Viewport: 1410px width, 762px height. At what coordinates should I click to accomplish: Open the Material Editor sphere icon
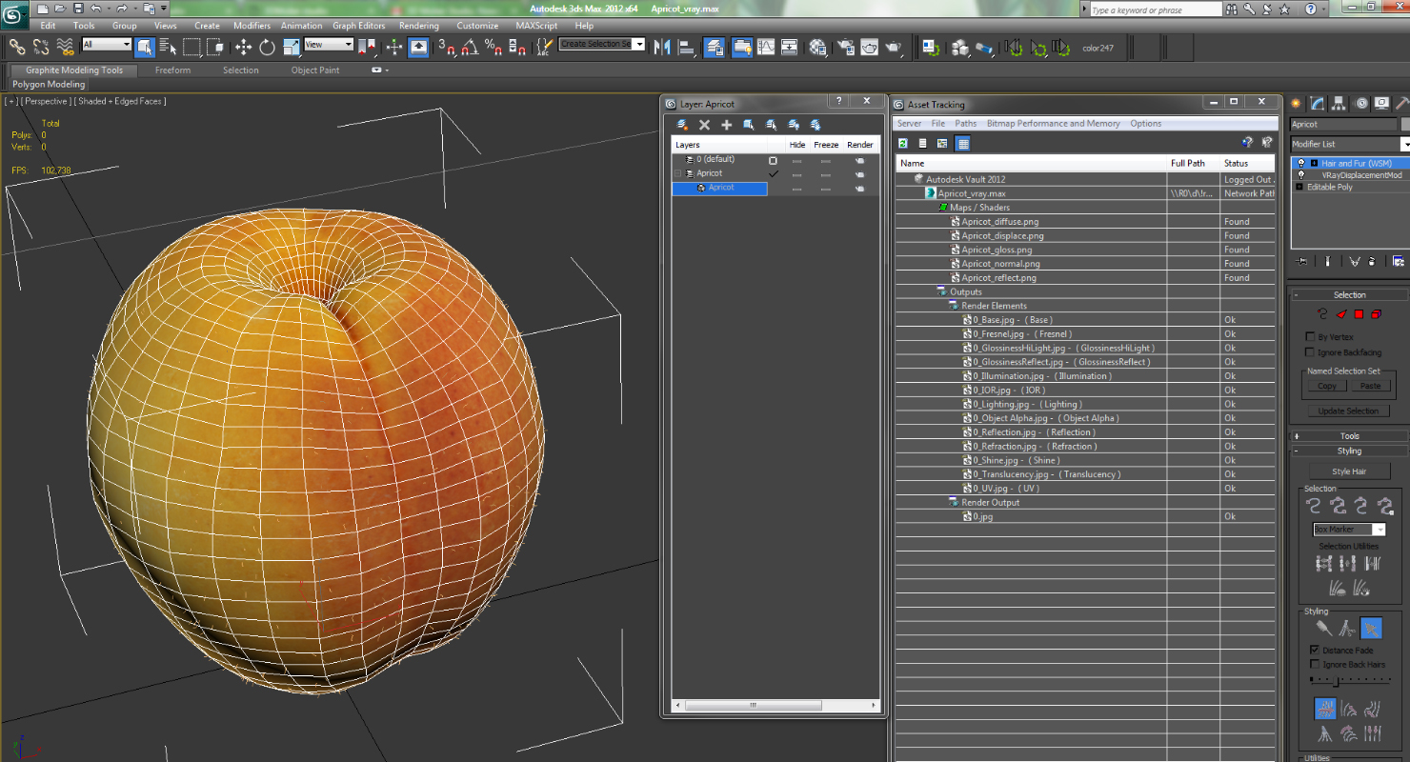tap(817, 47)
